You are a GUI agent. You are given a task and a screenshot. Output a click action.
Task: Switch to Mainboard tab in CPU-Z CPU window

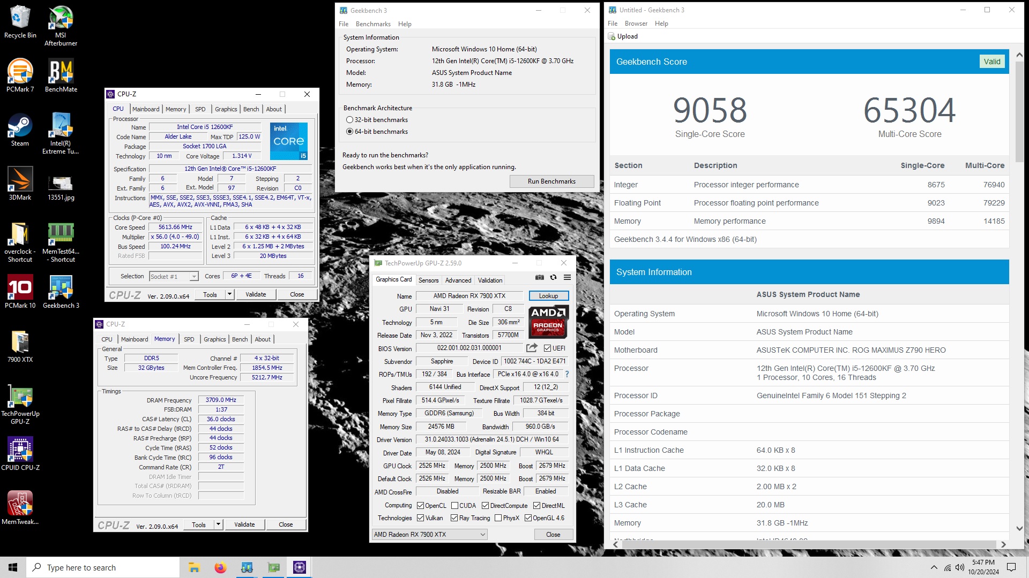[146, 109]
